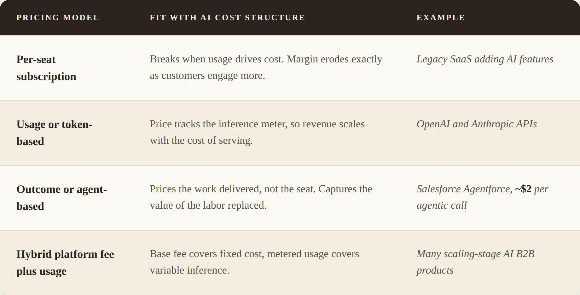Click the Usage or token-based row title
Screen dimensions: 580x295
(x=54, y=133)
